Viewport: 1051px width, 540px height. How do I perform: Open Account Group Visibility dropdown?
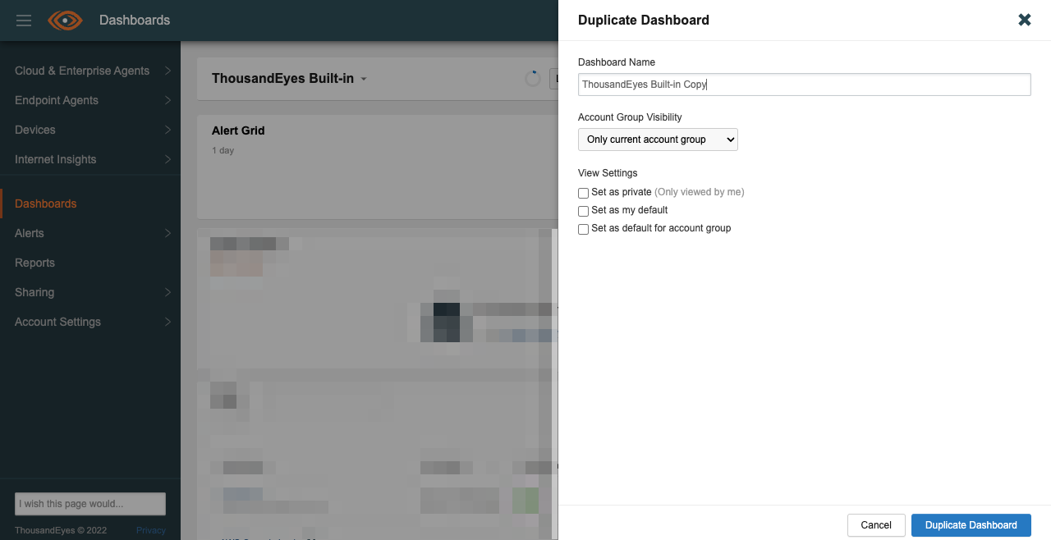coord(658,140)
